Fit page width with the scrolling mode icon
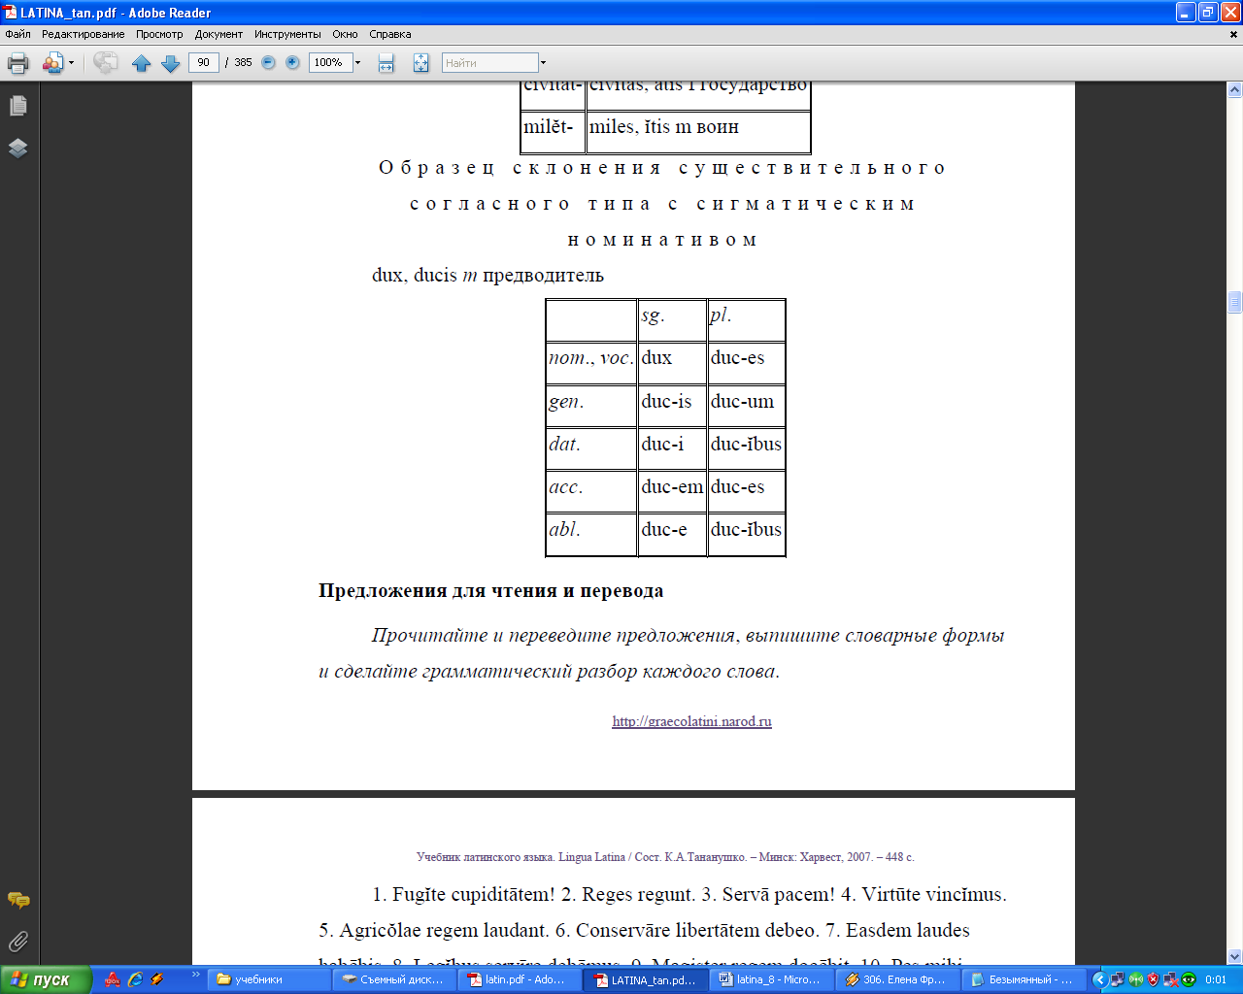 point(386,63)
